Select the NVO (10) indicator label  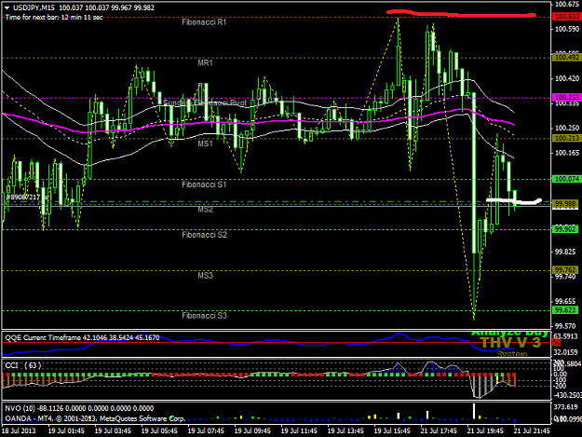pos(79,408)
